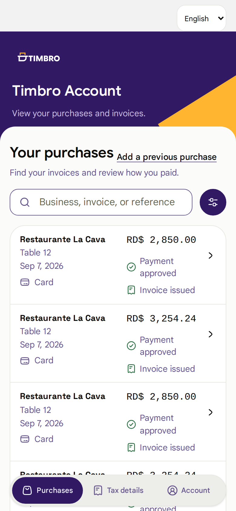Click the Timbro logo
Screen dimensions: 236x511
[39, 57]
